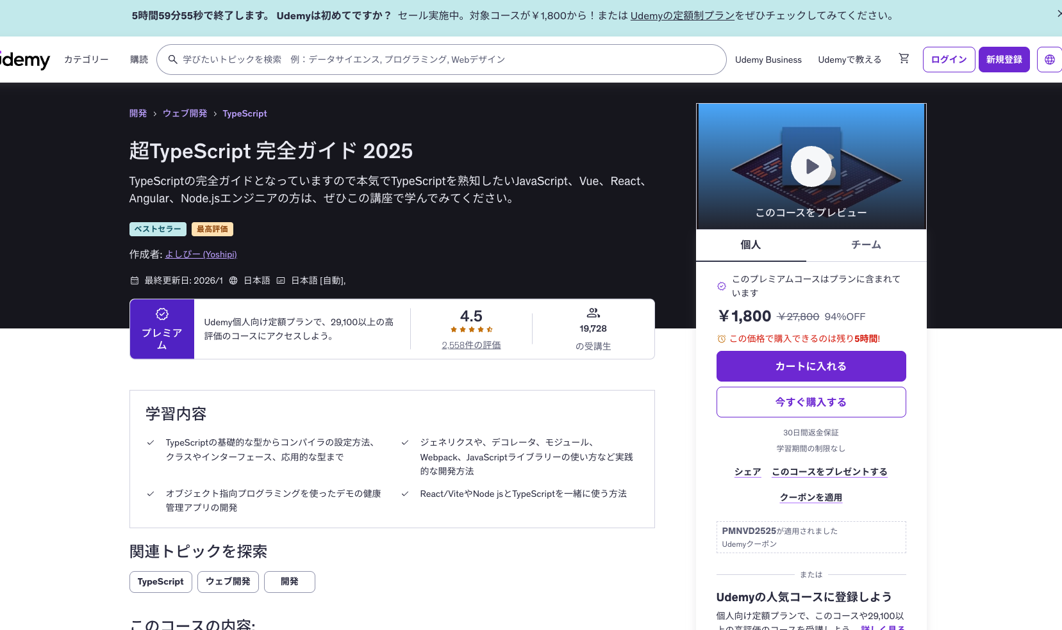Click the 今すぐ購入する button
Viewport: 1062px width, 630px height.
(x=810, y=401)
